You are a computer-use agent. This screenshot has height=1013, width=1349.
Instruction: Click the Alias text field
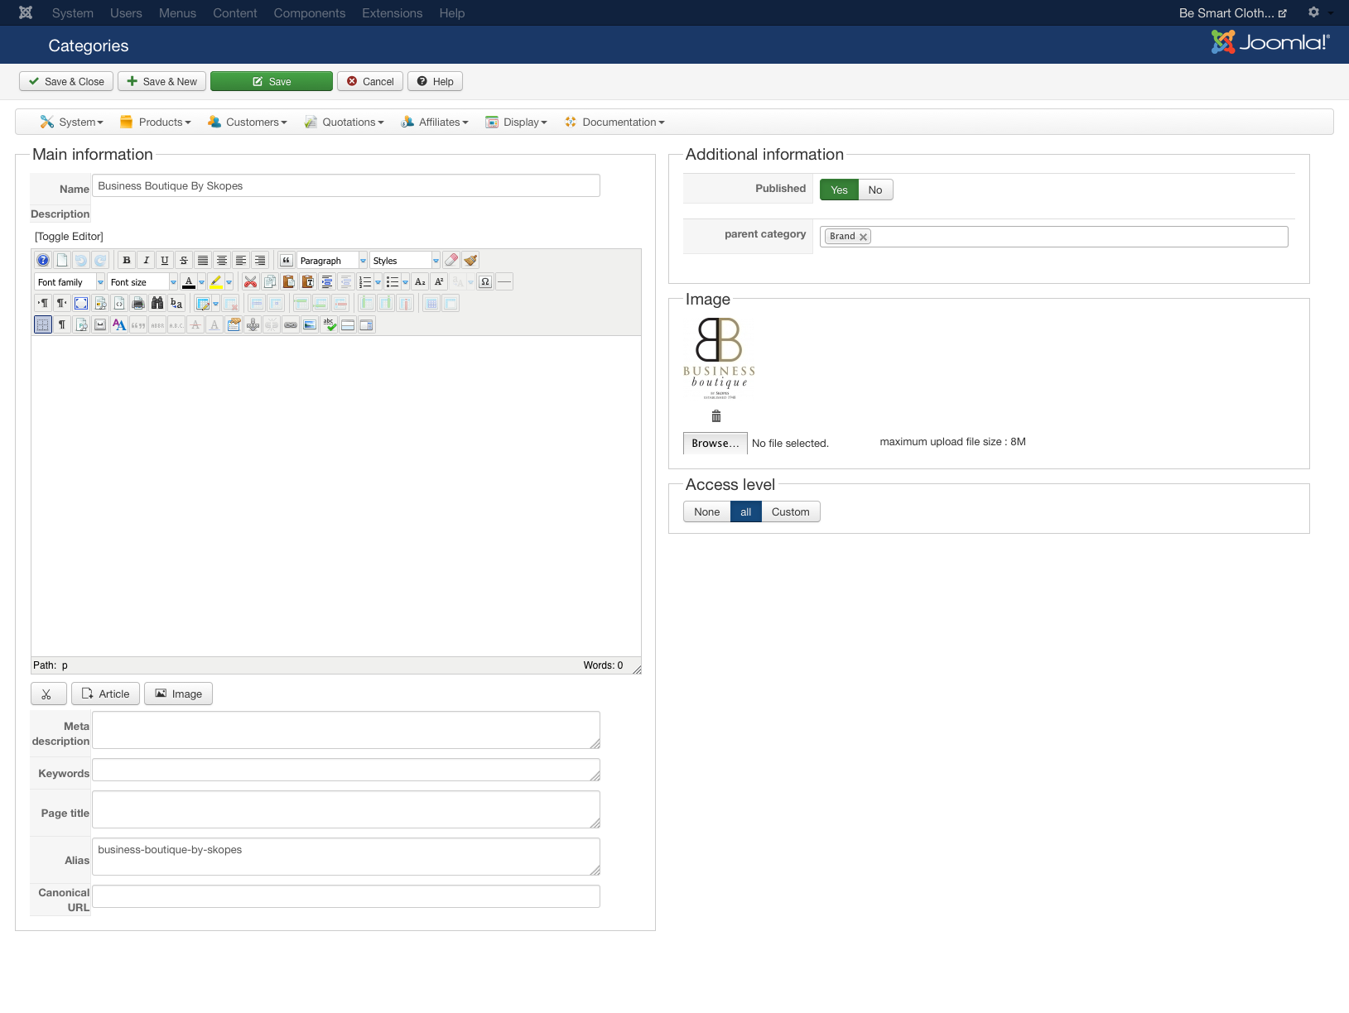346,857
